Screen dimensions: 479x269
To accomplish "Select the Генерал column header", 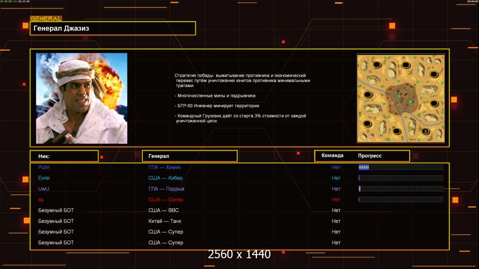I will (x=190, y=156).
